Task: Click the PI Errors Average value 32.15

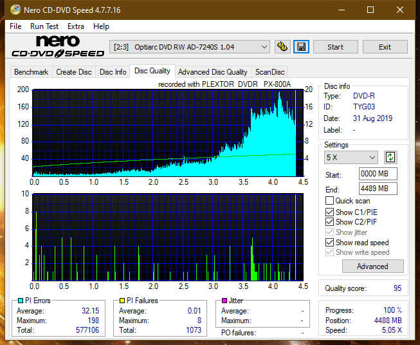Action: [x=91, y=311]
